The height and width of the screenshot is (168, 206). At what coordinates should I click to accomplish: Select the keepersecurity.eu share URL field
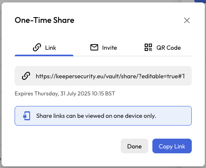click(103, 76)
